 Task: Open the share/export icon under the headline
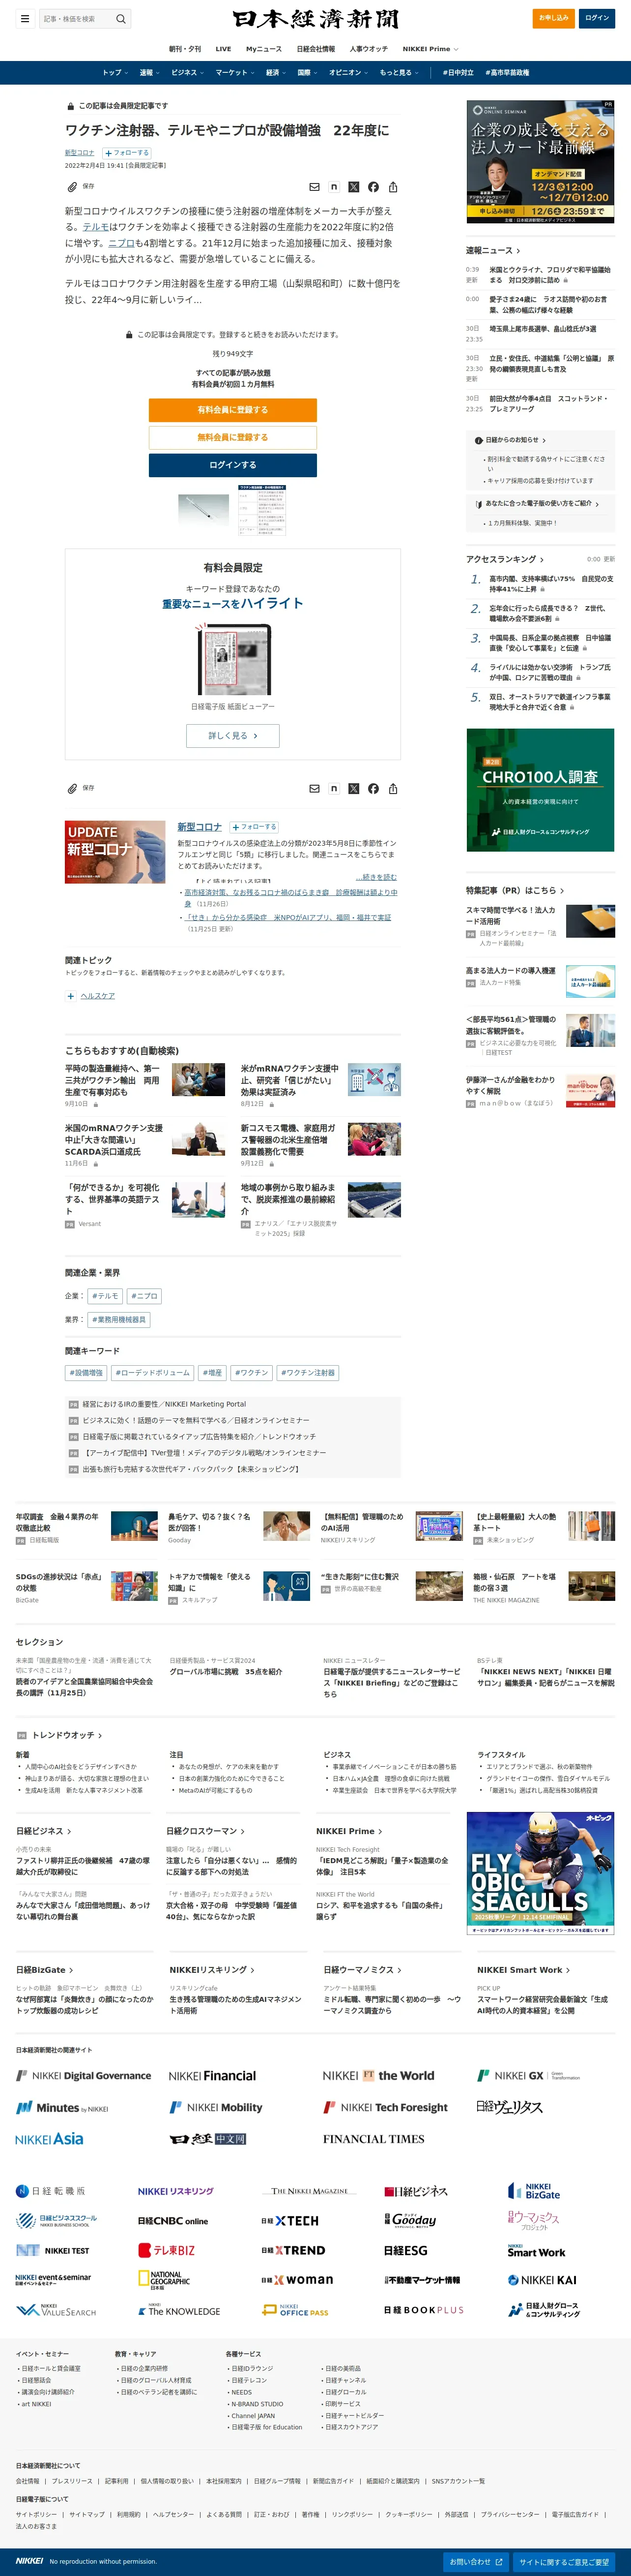393,187
